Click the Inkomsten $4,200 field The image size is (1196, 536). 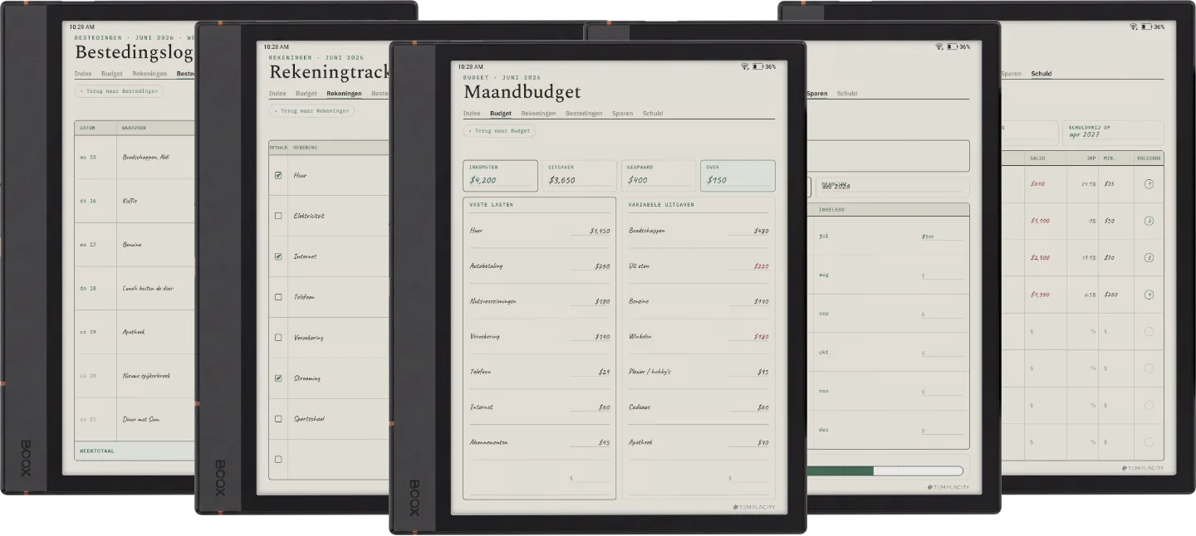pyautogui.click(x=500, y=175)
